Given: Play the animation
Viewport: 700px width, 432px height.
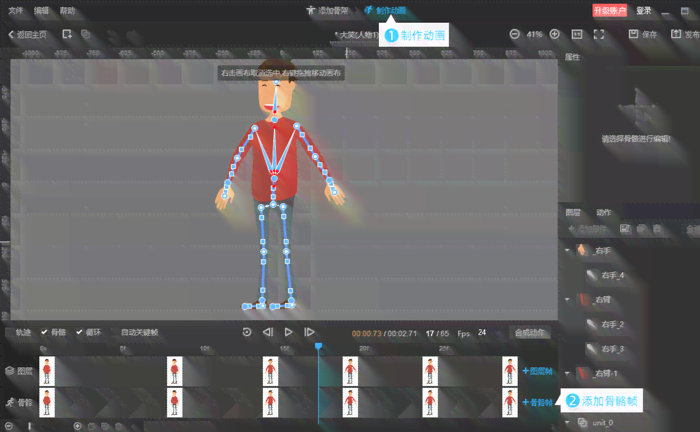Looking at the screenshot, I should point(289,332).
